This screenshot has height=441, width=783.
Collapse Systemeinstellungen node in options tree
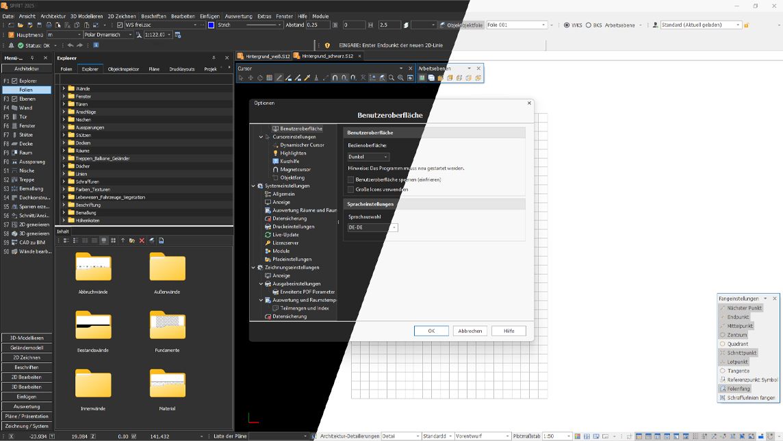point(253,186)
